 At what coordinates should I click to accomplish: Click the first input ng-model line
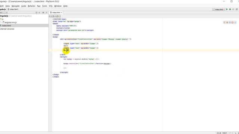click(81, 44)
